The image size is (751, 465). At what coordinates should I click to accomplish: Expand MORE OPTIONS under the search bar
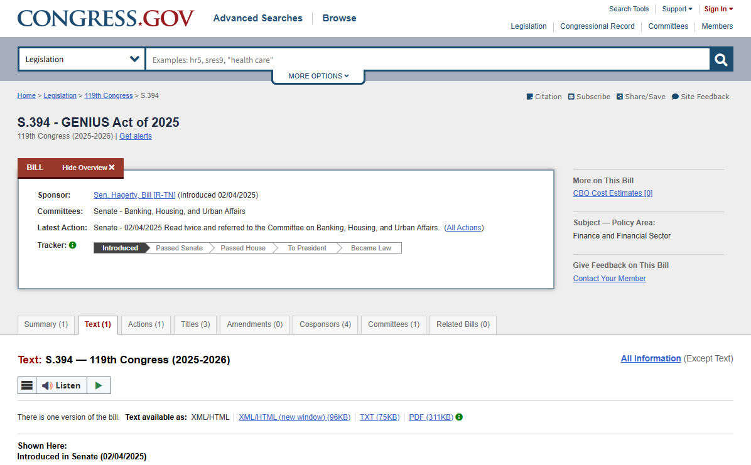318,76
